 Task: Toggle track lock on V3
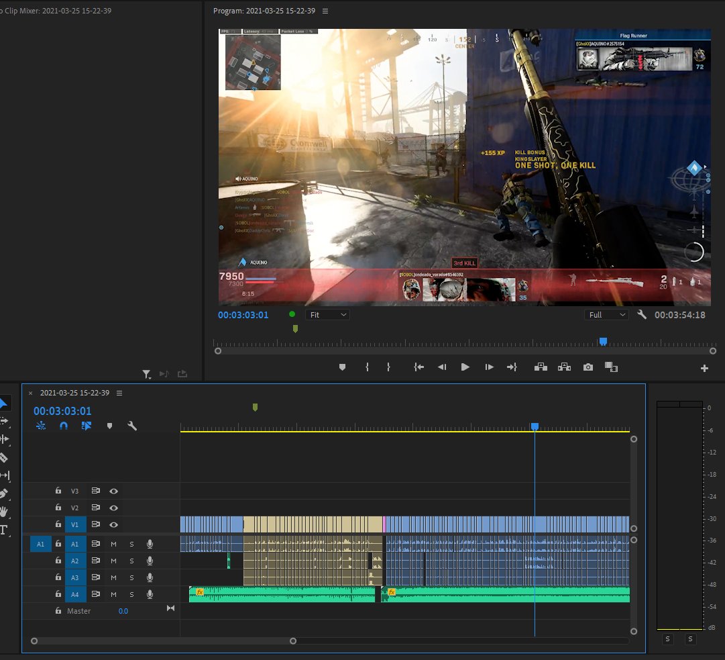58,491
